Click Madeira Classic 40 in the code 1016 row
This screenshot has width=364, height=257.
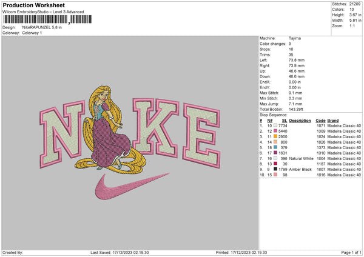(344, 175)
